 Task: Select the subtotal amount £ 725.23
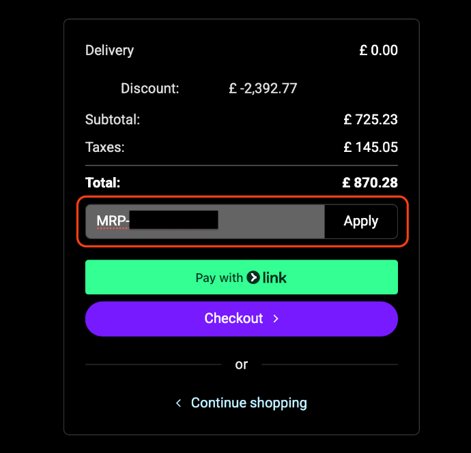[x=371, y=120]
